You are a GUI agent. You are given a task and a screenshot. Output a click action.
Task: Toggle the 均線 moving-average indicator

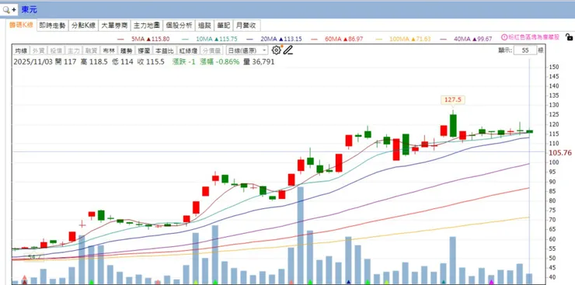[x=21, y=50]
